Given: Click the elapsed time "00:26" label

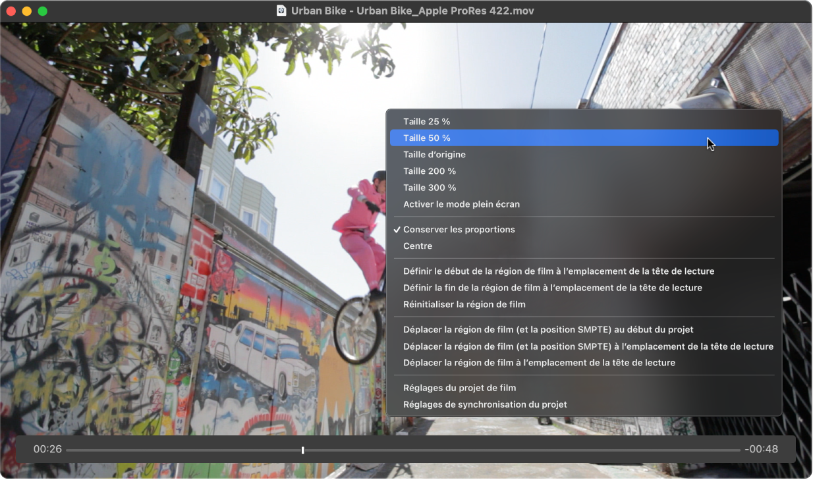Looking at the screenshot, I should pyautogui.click(x=48, y=449).
